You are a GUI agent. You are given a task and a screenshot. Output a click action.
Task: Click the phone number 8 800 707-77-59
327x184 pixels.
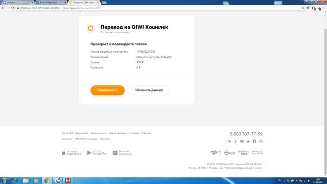[246, 134]
